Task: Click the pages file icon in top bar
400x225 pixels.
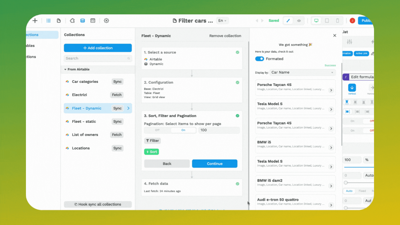Action: click(59, 21)
